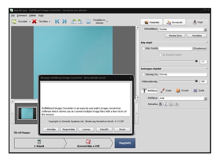Click the Böngésszen browse button
Viewport: 216px width, 160px height.
(200, 48)
